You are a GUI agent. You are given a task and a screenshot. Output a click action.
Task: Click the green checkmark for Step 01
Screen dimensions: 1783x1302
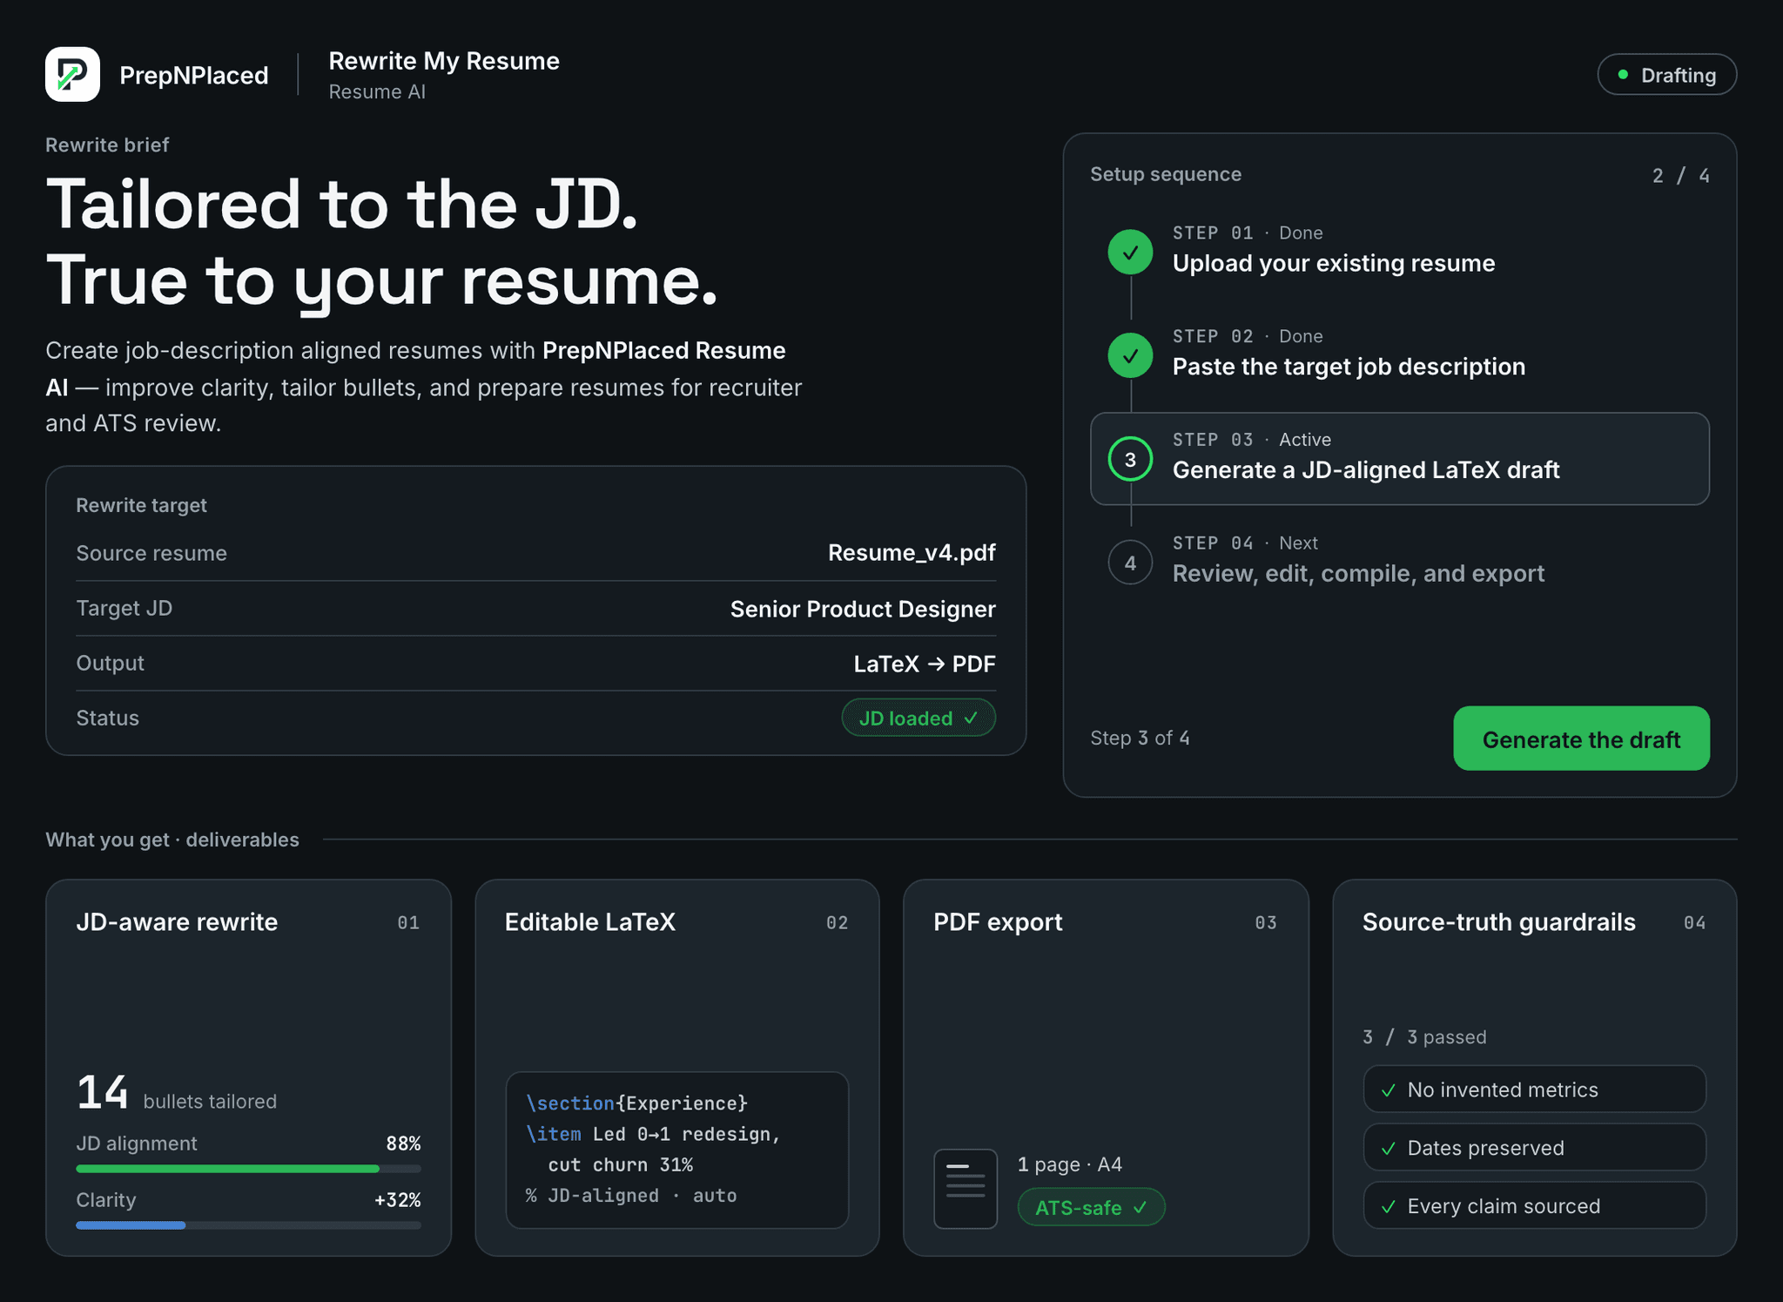click(x=1130, y=252)
